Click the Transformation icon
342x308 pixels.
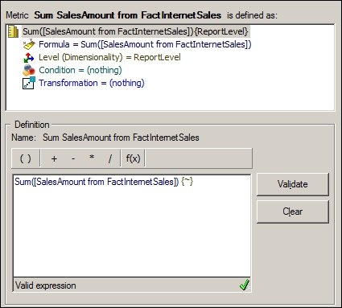coord(29,83)
